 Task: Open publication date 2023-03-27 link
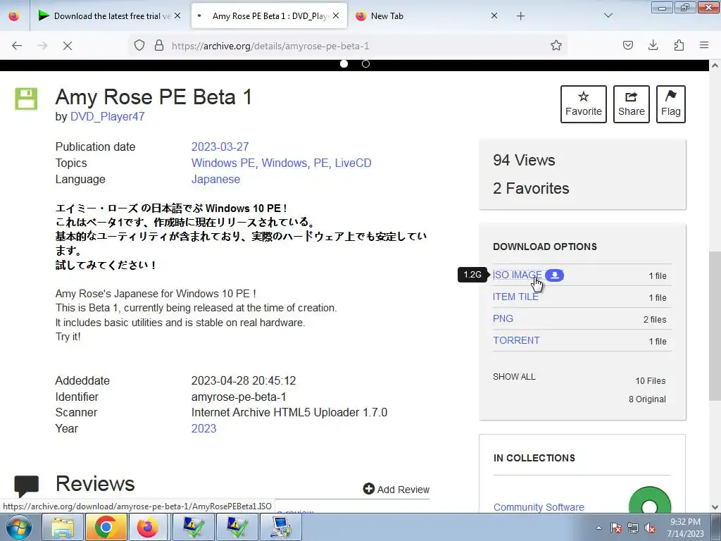click(x=220, y=147)
